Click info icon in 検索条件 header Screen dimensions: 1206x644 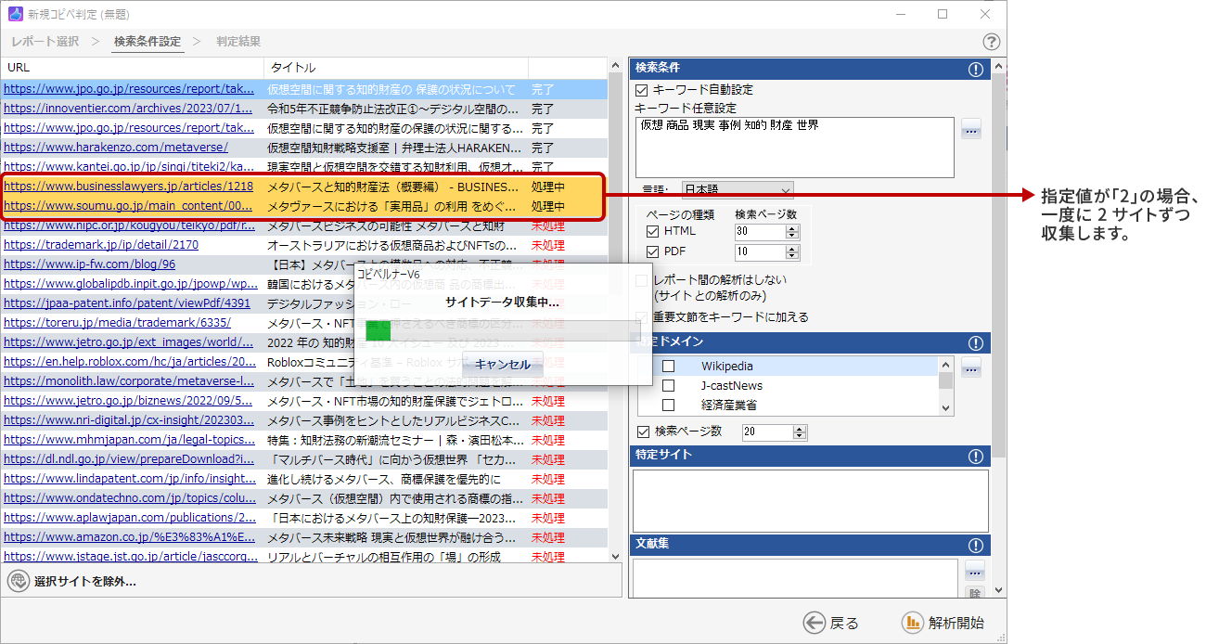(975, 69)
